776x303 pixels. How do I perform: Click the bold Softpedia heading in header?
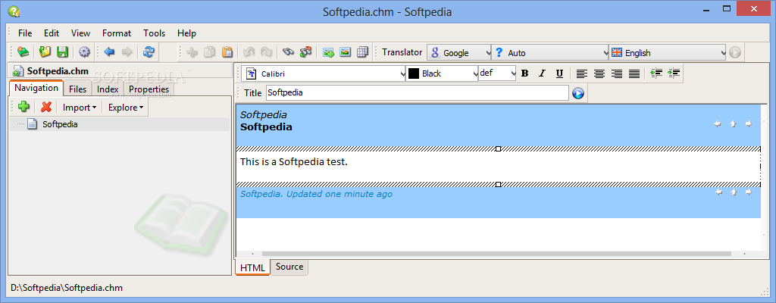coord(266,127)
